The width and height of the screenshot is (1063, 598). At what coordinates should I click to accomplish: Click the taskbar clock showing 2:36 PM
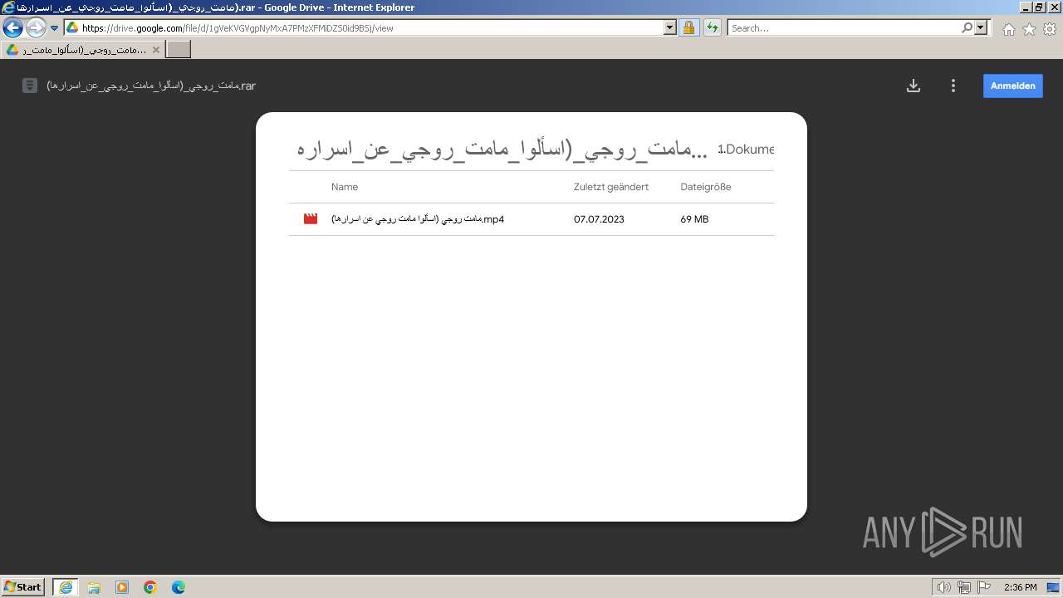tap(1021, 587)
